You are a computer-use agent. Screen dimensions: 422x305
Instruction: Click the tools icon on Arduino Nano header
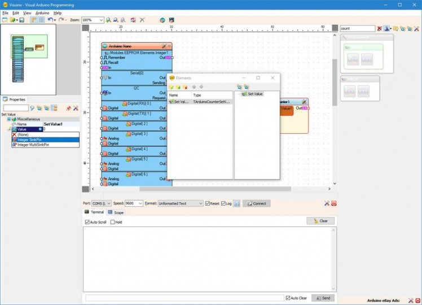(x=164, y=46)
